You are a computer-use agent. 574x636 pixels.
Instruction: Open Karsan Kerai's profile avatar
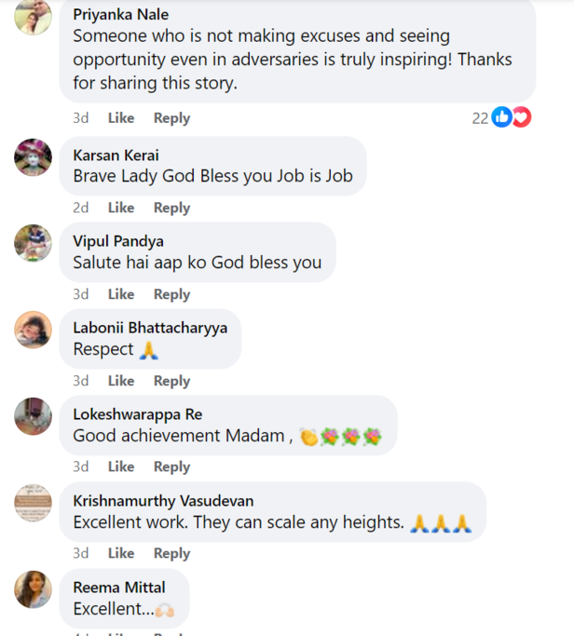point(34,157)
